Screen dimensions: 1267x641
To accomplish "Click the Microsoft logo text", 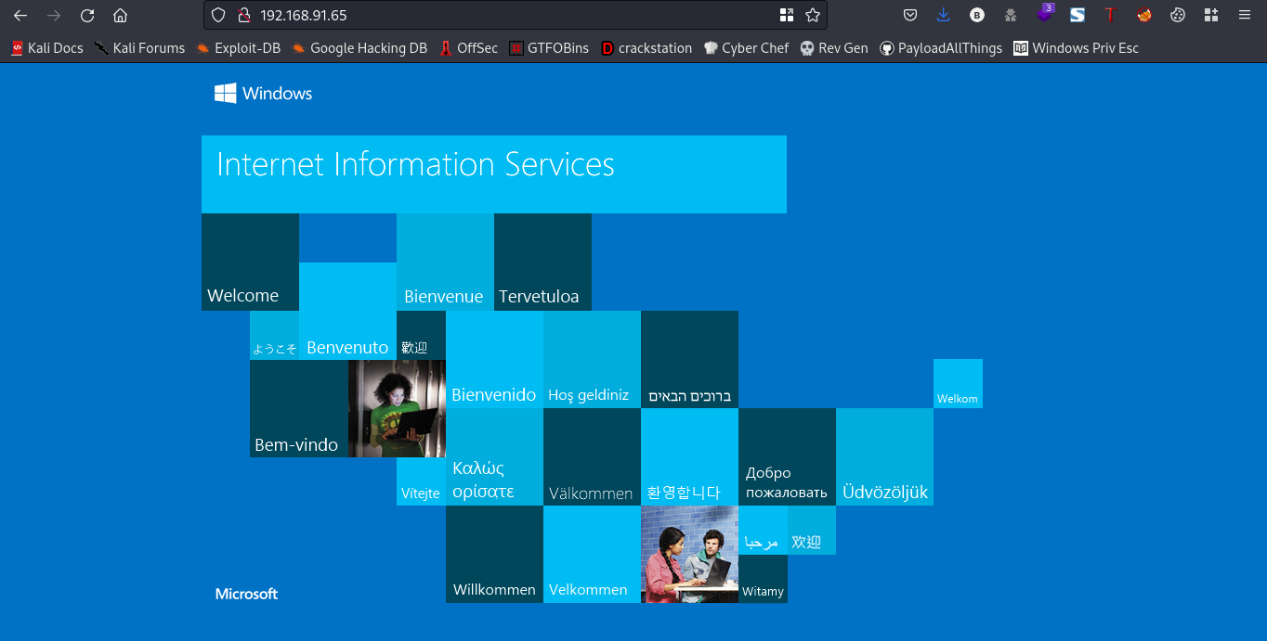I will point(246,594).
